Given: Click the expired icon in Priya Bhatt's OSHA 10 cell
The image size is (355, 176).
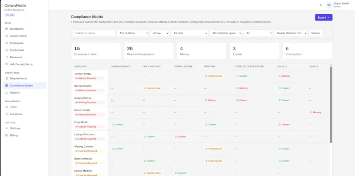Looking at the screenshot, I should (x=280, y=125).
